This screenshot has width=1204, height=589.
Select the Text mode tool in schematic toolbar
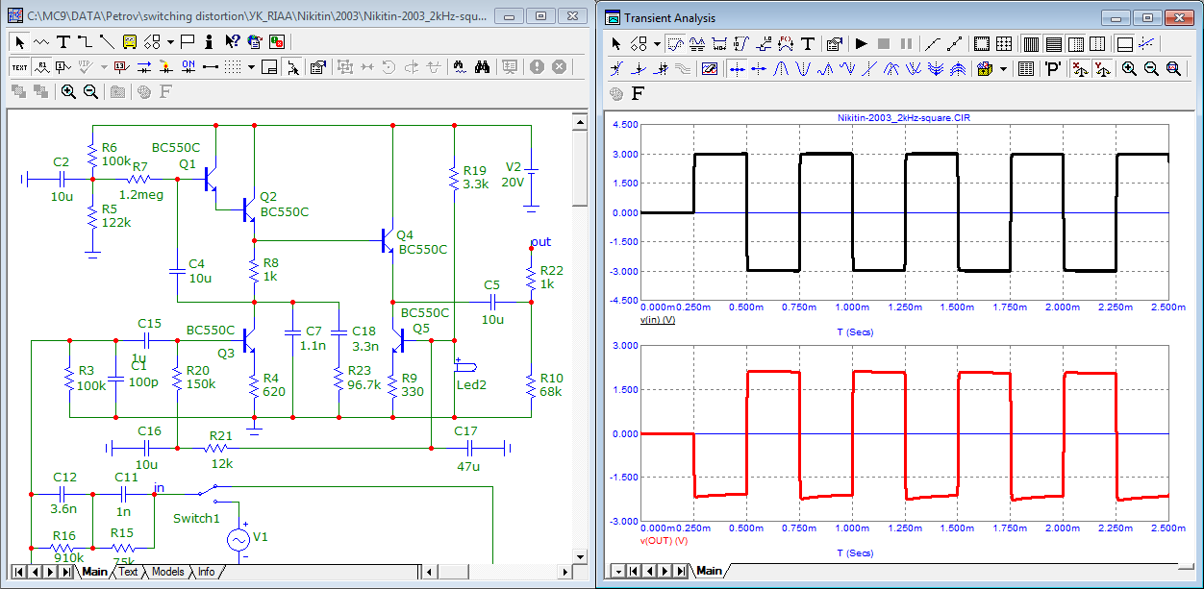[63, 41]
